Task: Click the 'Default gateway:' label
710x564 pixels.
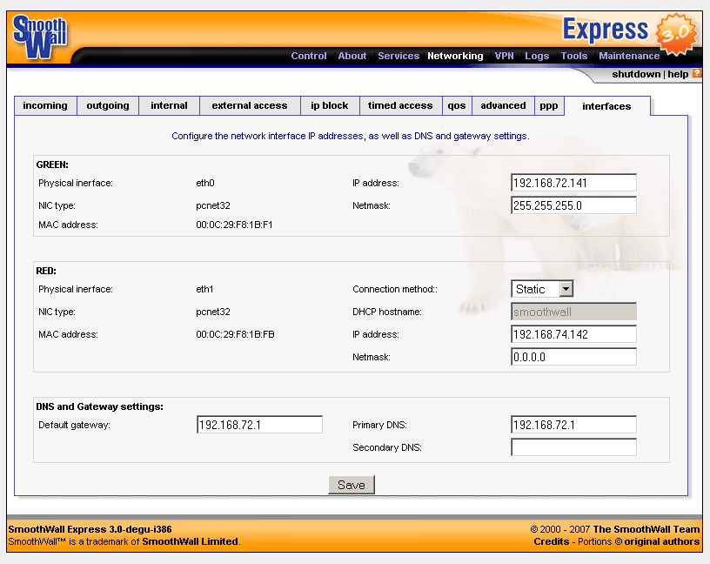Action: [x=74, y=425]
